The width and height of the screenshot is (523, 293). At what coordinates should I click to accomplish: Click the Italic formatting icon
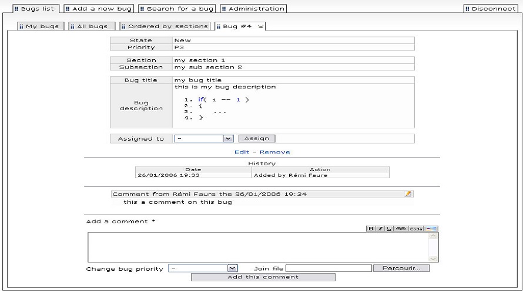click(x=380, y=229)
